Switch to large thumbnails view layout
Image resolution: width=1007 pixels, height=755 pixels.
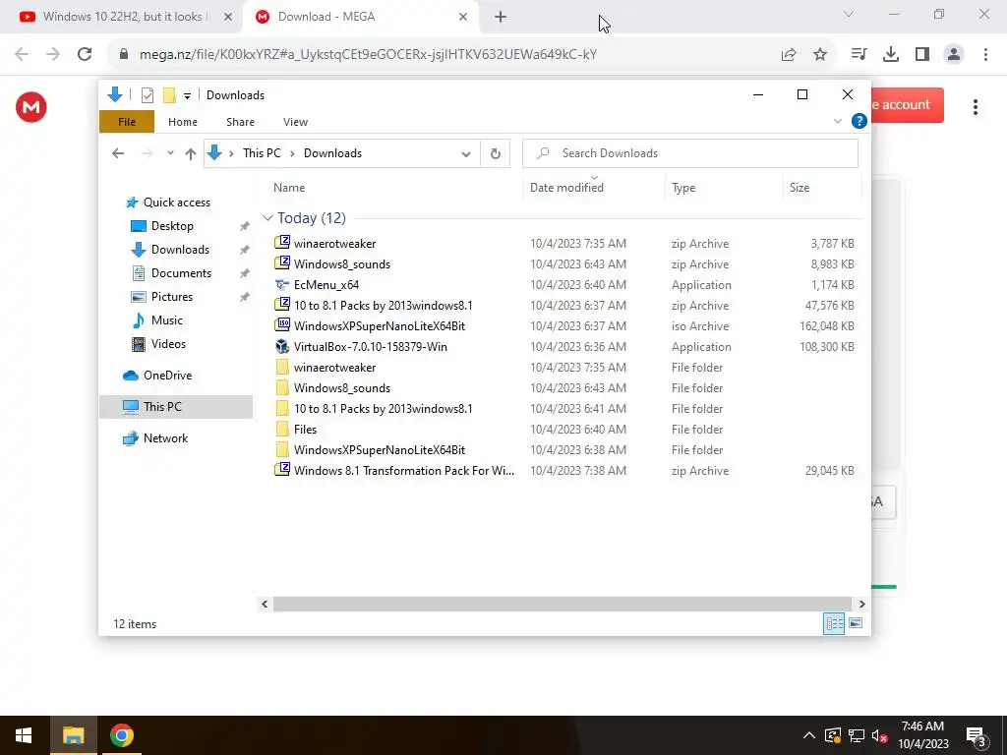coord(856,623)
